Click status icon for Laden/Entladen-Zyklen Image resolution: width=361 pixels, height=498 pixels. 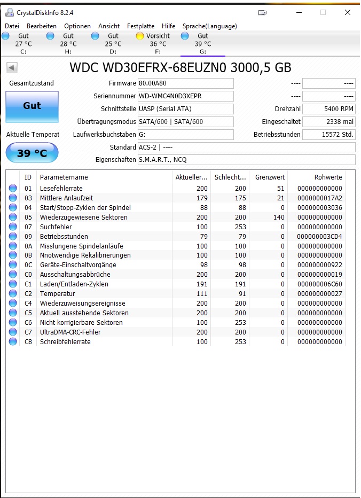[13, 284]
